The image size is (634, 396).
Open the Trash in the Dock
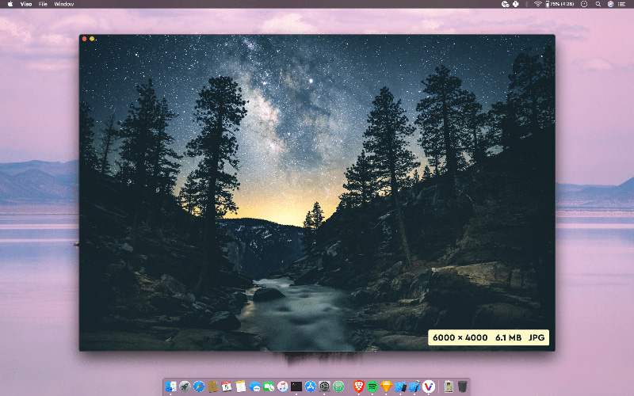[x=463, y=386]
